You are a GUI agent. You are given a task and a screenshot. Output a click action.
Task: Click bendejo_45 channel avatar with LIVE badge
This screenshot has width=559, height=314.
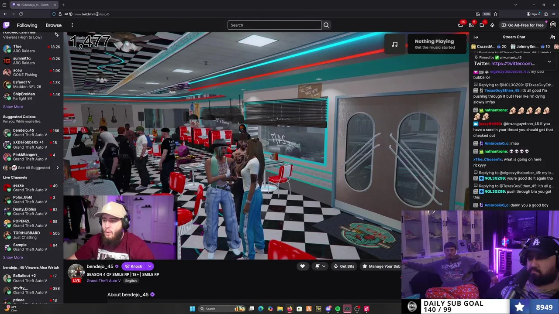tap(76, 273)
